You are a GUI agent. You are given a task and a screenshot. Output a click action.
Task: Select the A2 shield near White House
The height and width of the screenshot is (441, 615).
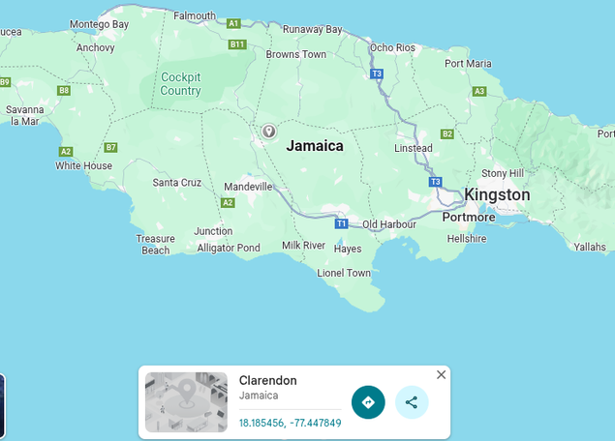[x=66, y=152]
